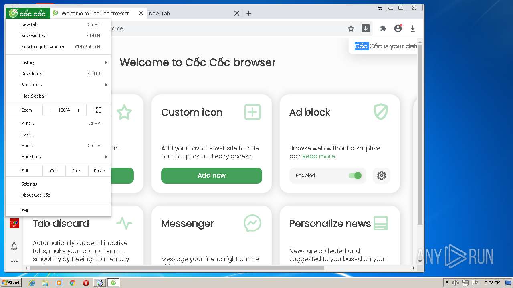The image size is (513, 288).
Task: Open the VTV shortcut in the sidebar
Action: pos(14,223)
